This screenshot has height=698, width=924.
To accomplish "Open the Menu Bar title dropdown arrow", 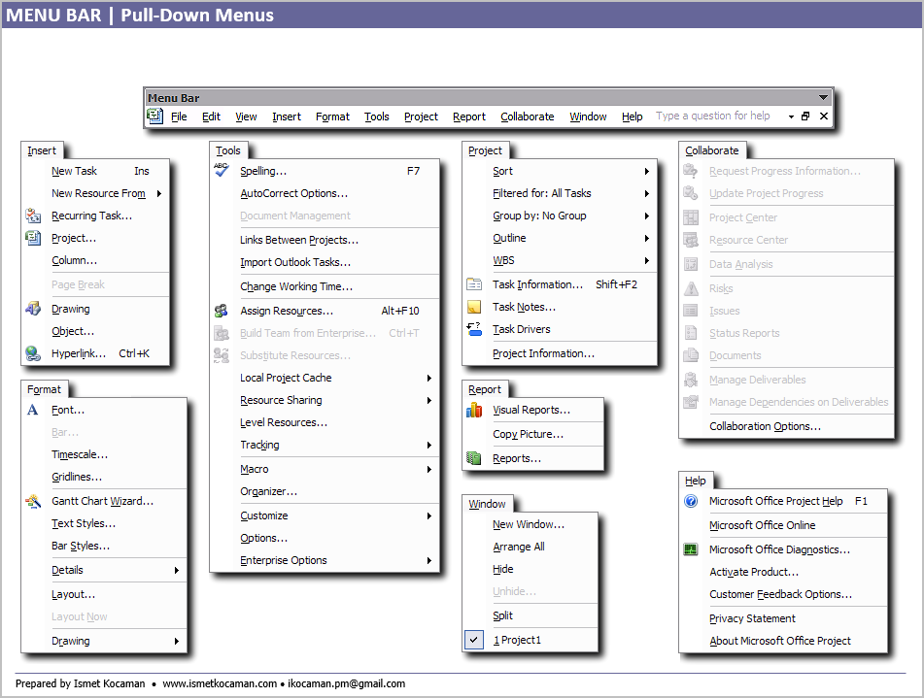I will [824, 97].
